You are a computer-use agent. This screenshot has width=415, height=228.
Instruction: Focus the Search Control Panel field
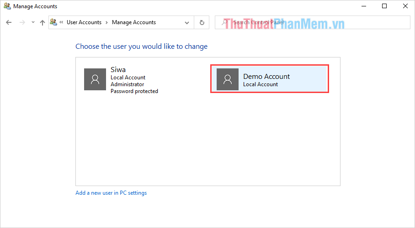pos(312,22)
